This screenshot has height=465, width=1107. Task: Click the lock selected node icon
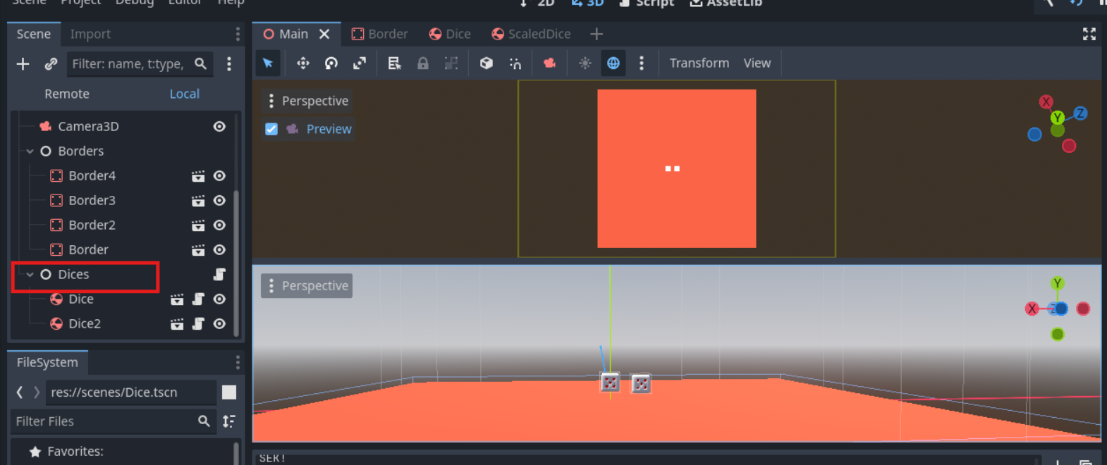(423, 63)
